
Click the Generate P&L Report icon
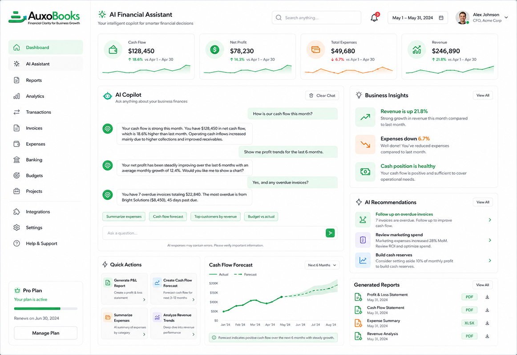coord(108,283)
